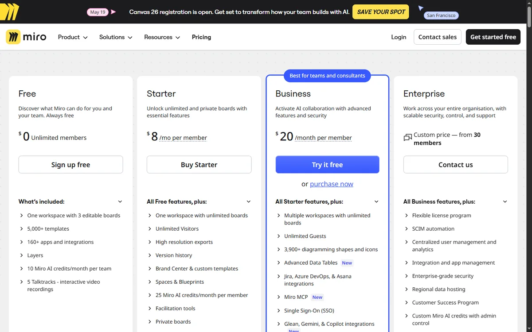Viewport: 532px width, 332px height.
Task: Click the New badge beside Miro MCP
Action: 317,297
